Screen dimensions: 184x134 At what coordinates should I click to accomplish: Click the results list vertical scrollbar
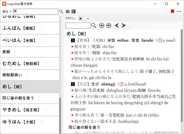point(60,114)
